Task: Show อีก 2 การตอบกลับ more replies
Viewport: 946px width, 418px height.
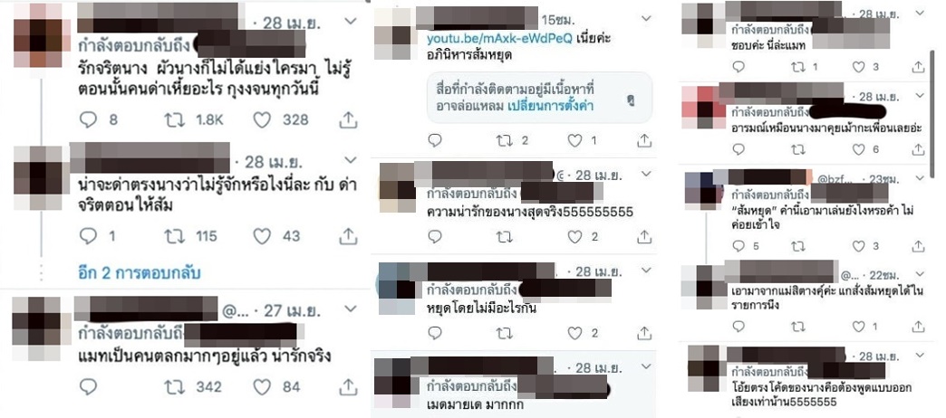Action: click(140, 273)
